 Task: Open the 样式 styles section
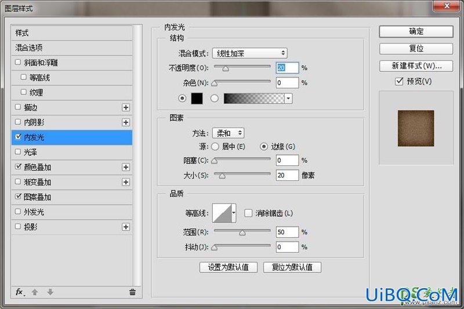click(72, 33)
